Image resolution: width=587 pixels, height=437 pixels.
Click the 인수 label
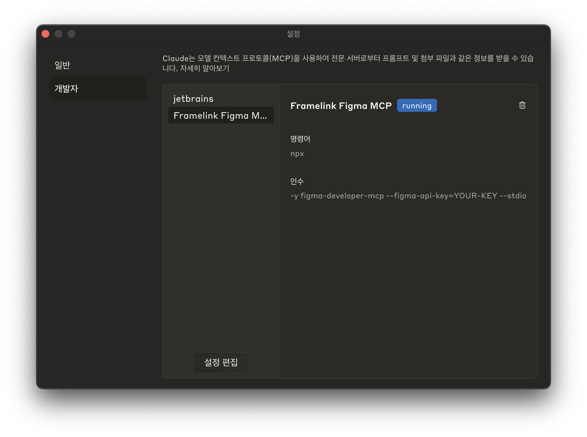(297, 181)
